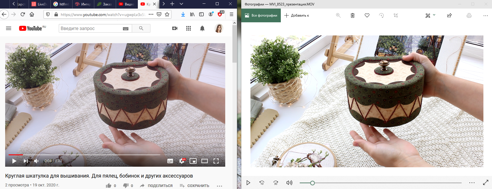Click the Print icon in Photos app
Image resolution: width=492 pixels, height=189 pixels.
(469, 15)
